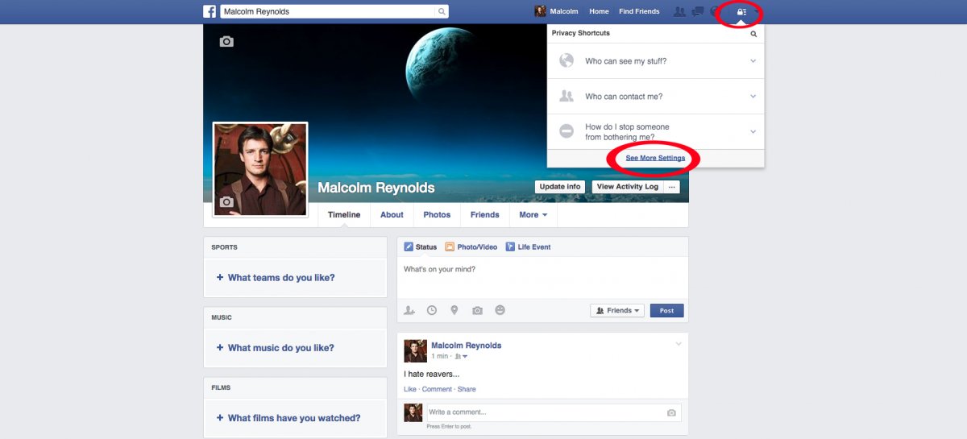Open the Friends audience dropdown
967x439 pixels.
pyautogui.click(x=617, y=310)
